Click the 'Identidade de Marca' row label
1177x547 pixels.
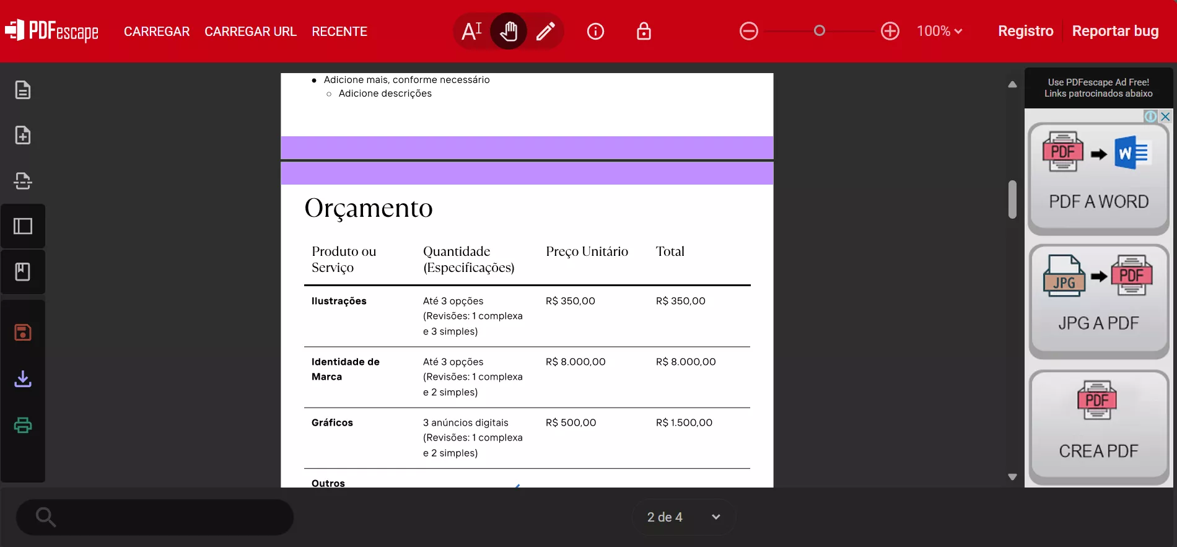pos(346,369)
